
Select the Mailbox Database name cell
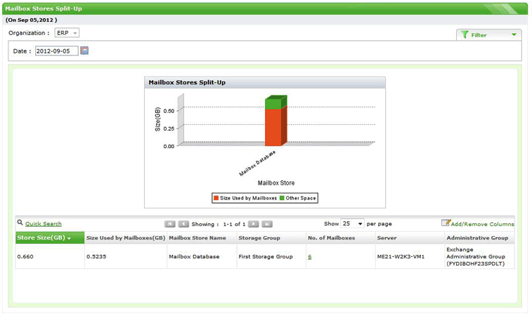point(202,257)
